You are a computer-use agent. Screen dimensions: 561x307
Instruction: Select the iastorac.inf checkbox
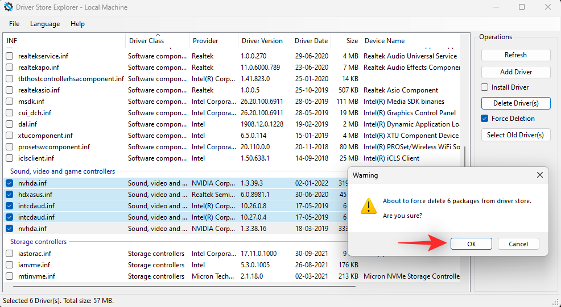coord(10,254)
